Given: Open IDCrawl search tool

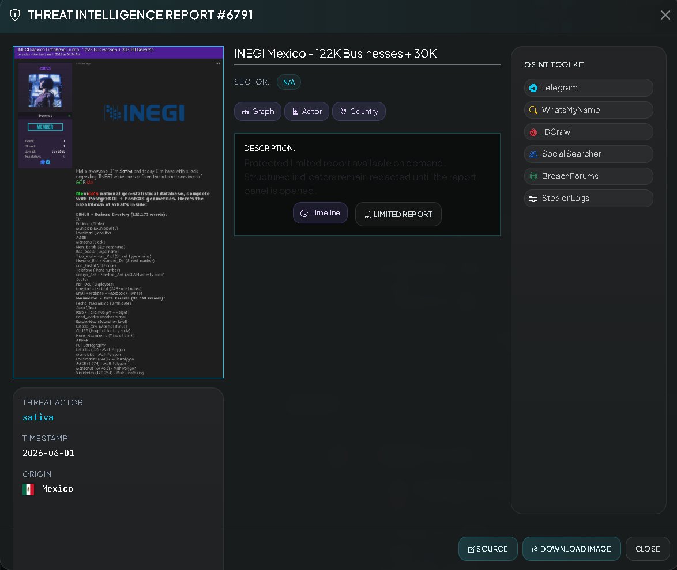Looking at the screenshot, I should click(589, 132).
